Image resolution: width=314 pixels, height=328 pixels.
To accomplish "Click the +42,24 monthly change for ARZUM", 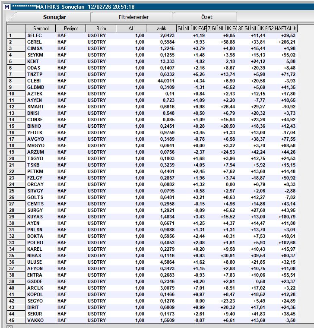I will 258,152.
